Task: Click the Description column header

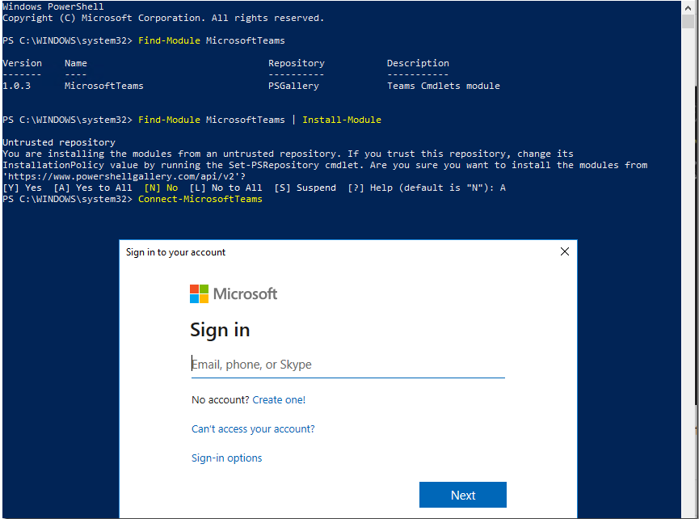Action: (x=418, y=63)
